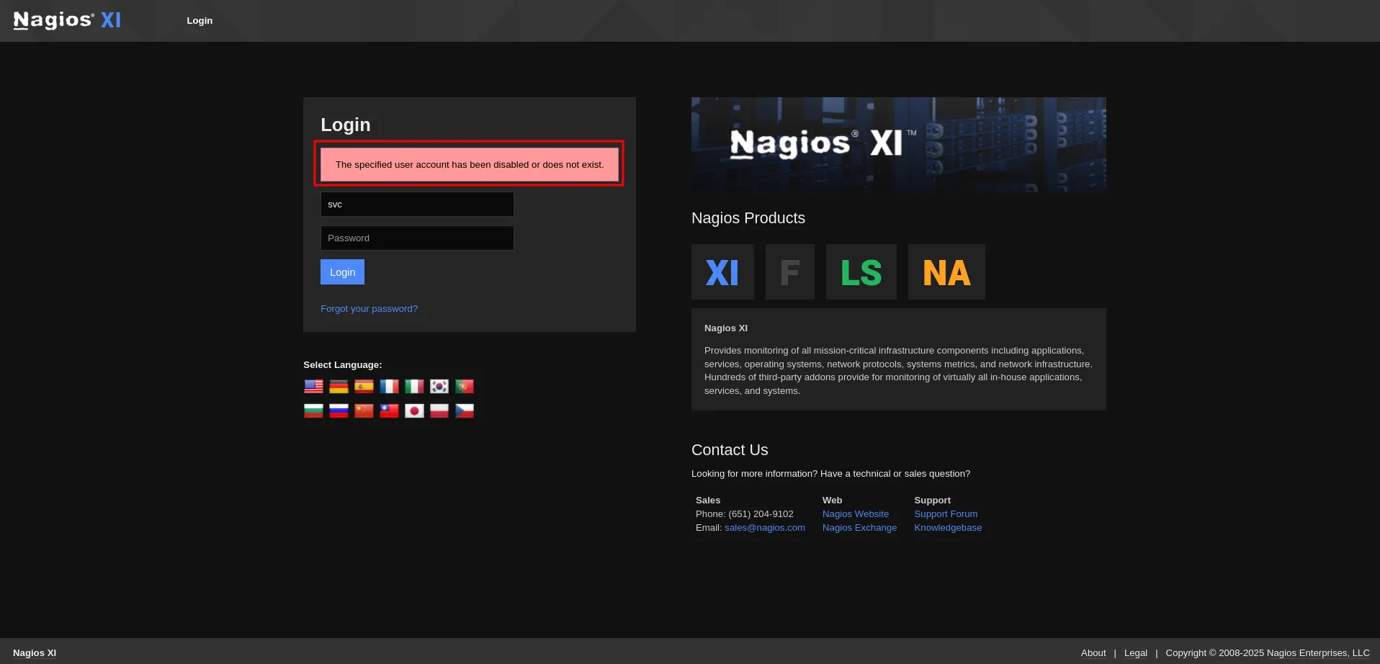Image resolution: width=1380 pixels, height=664 pixels.
Task: Click the Nagios XI logo in header
Action: tap(67, 20)
